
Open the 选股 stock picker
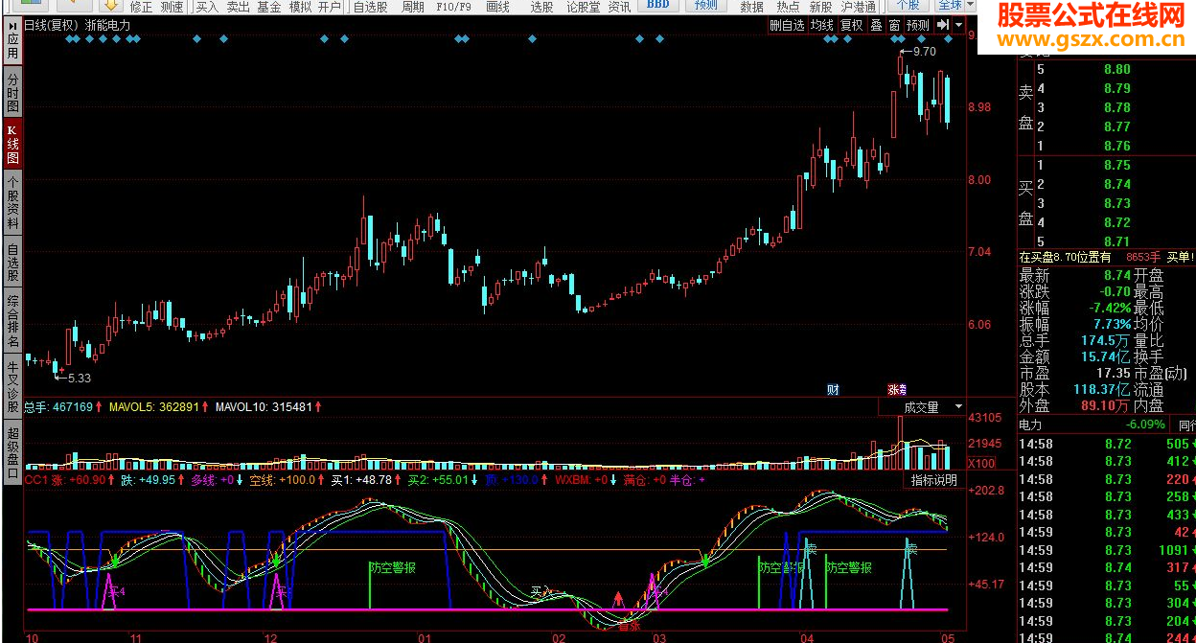point(541,6)
